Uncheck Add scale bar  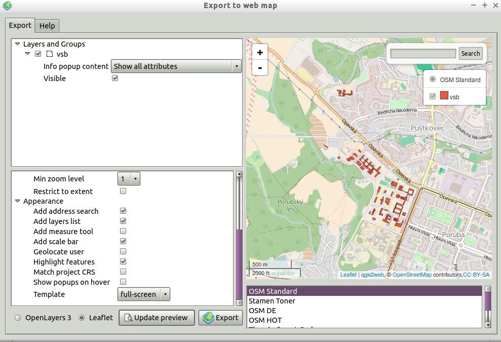[x=123, y=241]
